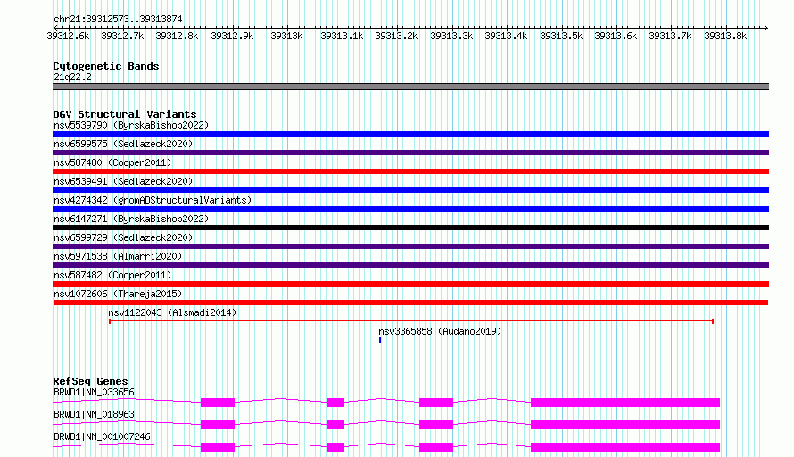Click the second small exon of BRWD1|NM_018963

(335, 425)
